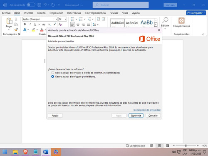Open the Declaración de privacidad link

point(147,110)
